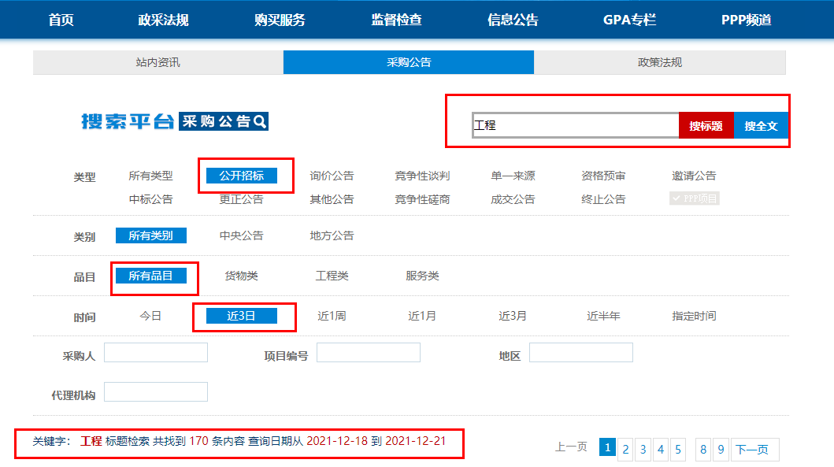Viewport: 834px width, 467px height.
Task: Select 更正公告 type filter
Action: click(242, 199)
